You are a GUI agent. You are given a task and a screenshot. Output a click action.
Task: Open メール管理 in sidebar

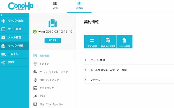14,37
